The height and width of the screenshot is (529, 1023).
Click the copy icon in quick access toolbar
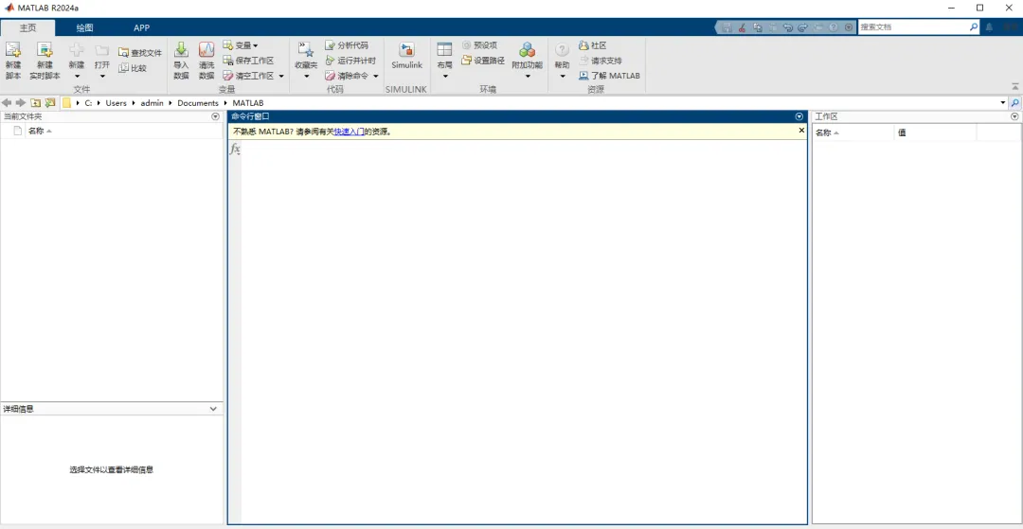[x=758, y=27]
